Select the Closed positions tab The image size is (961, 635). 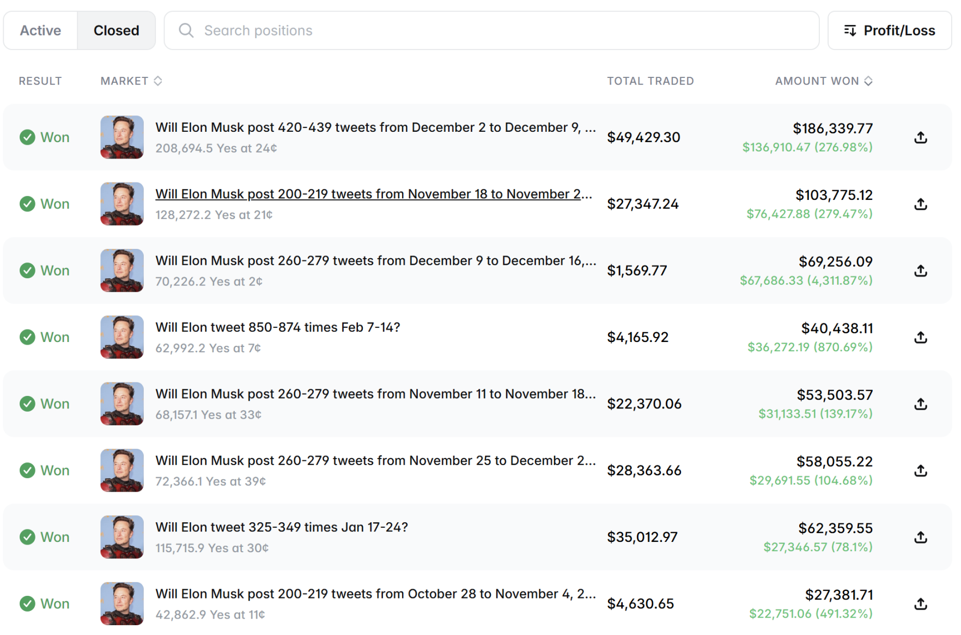(116, 30)
